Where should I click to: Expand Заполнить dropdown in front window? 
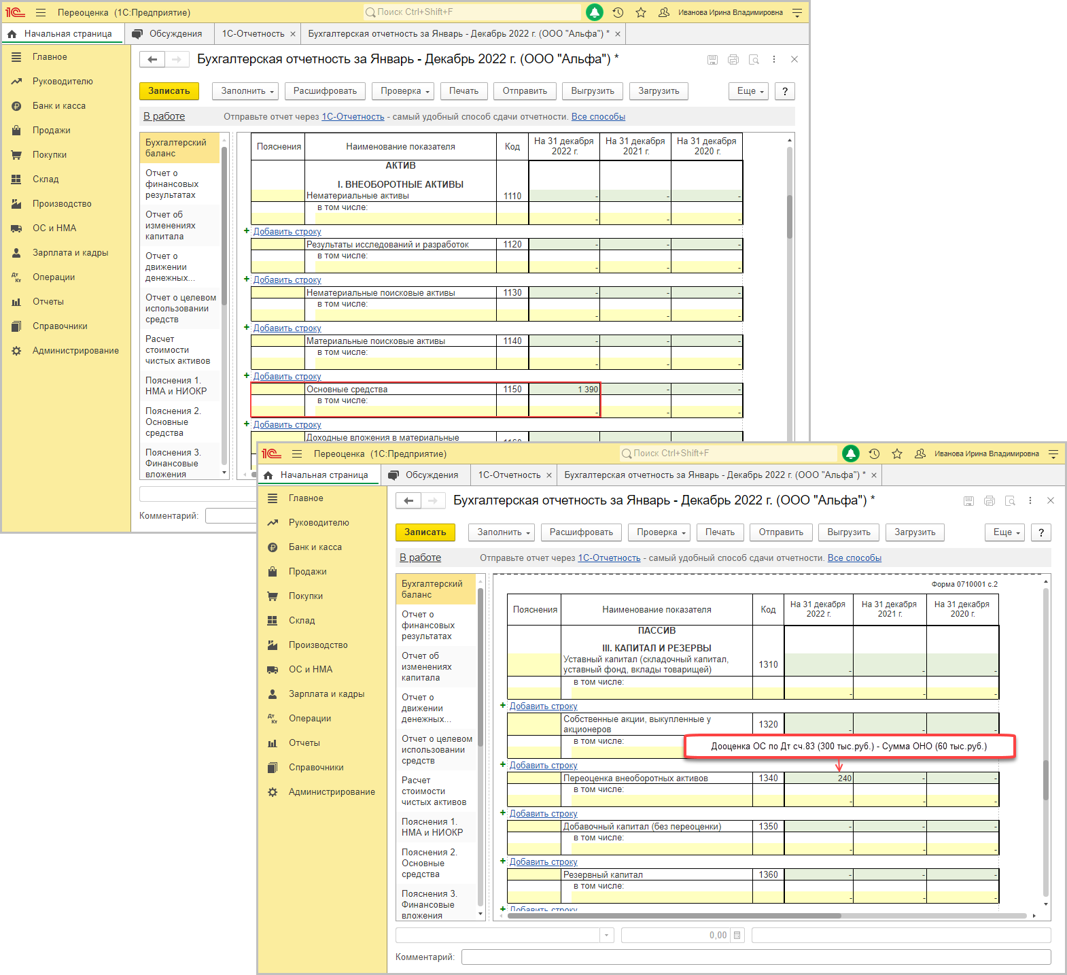tap(502, 532)
